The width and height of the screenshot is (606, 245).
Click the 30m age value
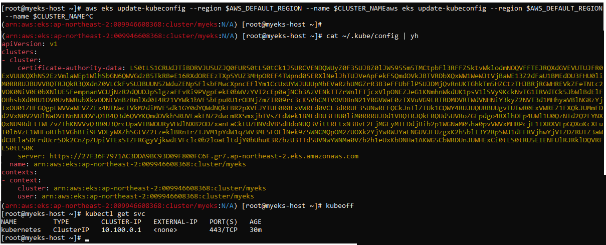point(256,230)
